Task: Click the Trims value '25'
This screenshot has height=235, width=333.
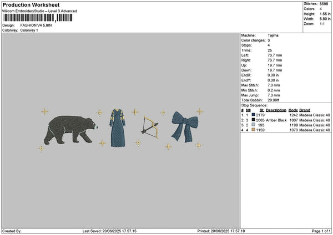Action: 270,50
